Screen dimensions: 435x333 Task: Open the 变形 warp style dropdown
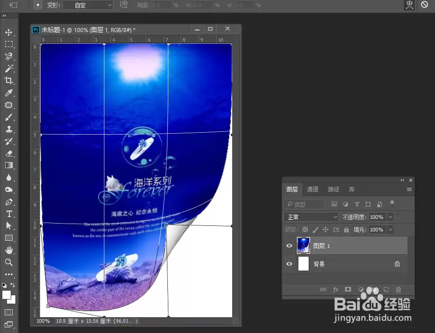[88, 5]
